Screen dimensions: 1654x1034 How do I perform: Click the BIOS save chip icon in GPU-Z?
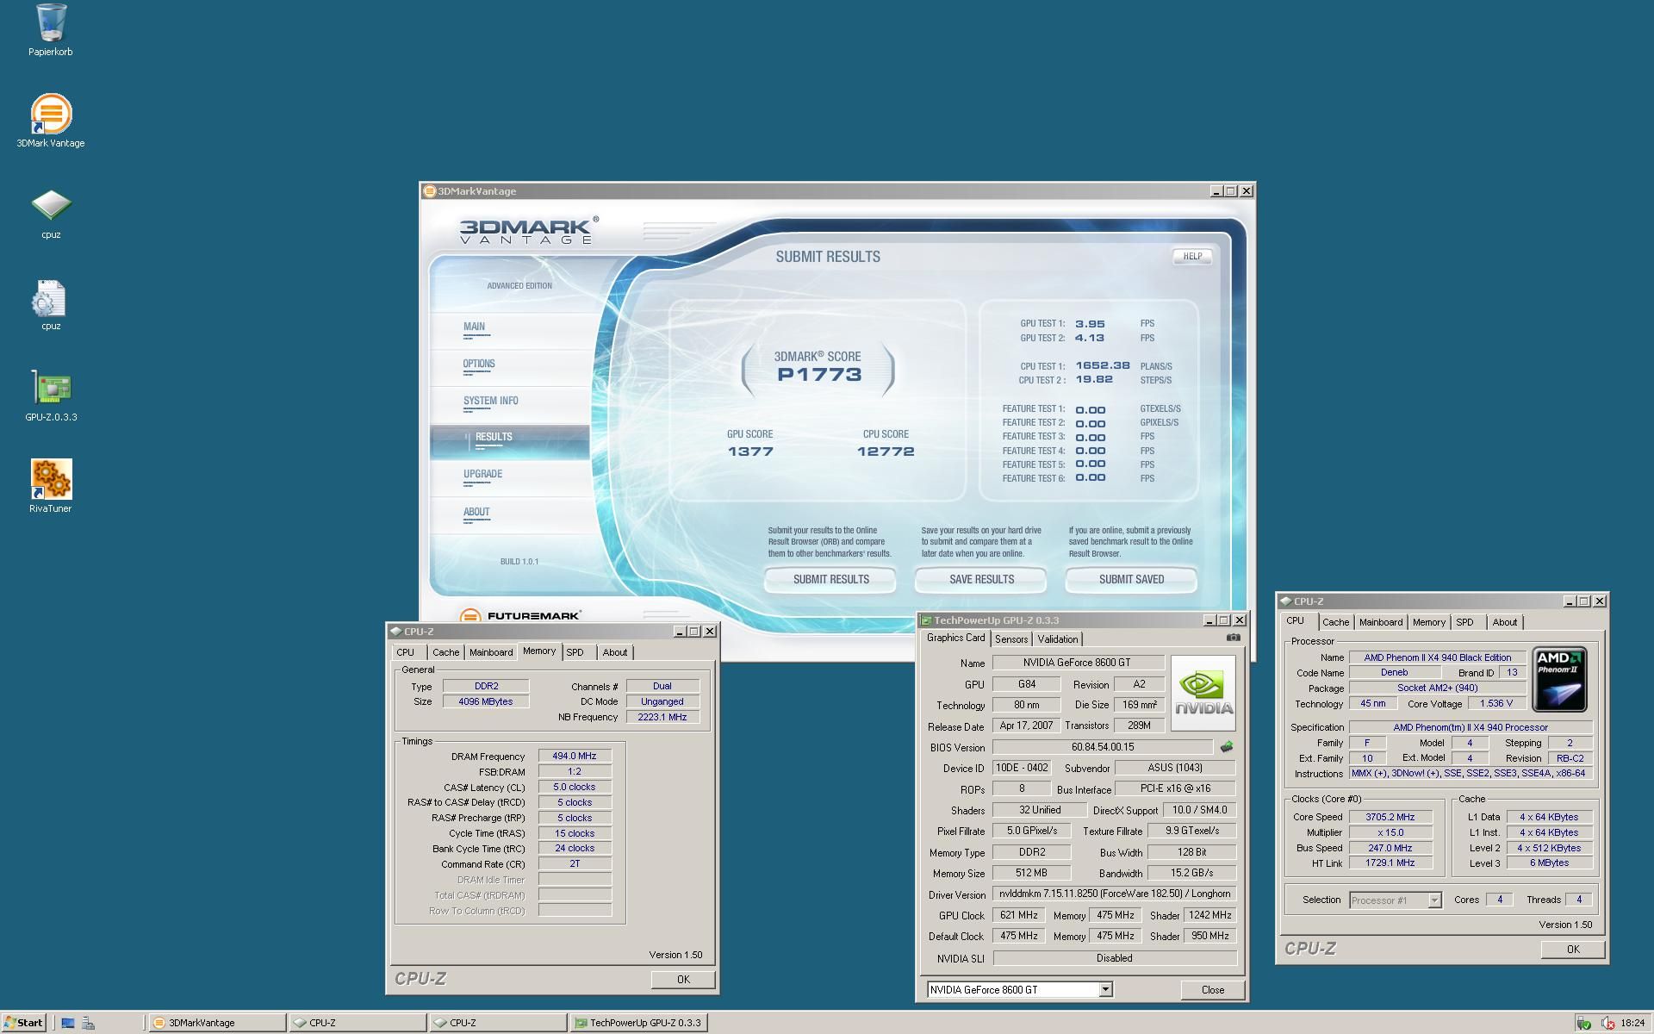[x=1227, y=747]
